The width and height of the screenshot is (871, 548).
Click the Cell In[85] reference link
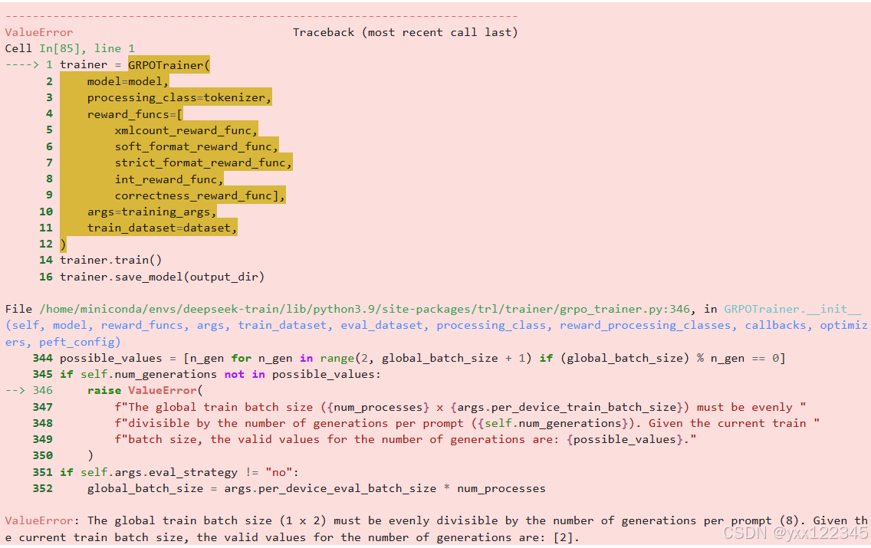(60, 48)
